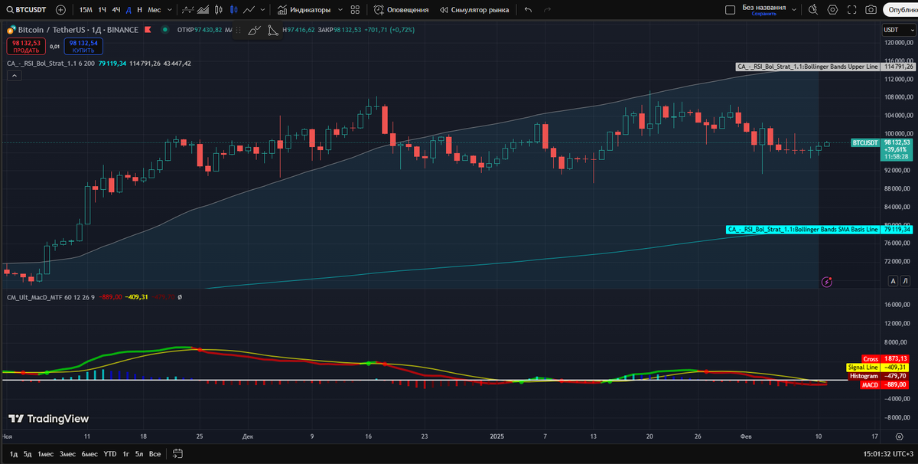The width and height of the screenshot is (918, 464).
Task: Set range to 5л
Action: coord(138,454)
